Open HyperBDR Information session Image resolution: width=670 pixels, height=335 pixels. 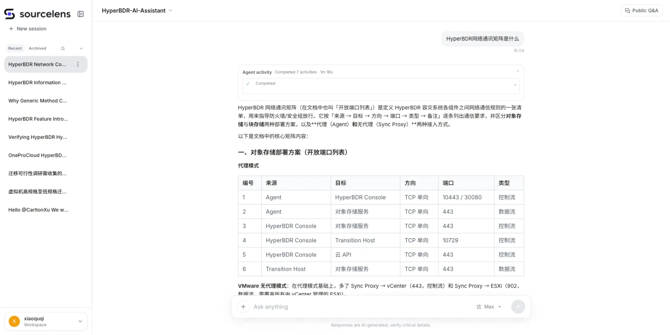tap(46, 83)
